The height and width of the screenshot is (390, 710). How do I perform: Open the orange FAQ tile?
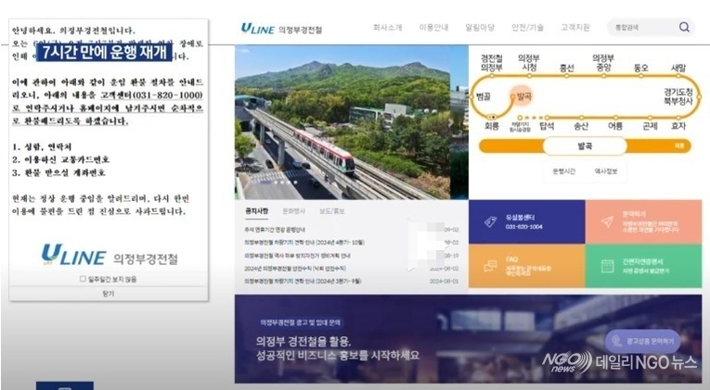526,266
